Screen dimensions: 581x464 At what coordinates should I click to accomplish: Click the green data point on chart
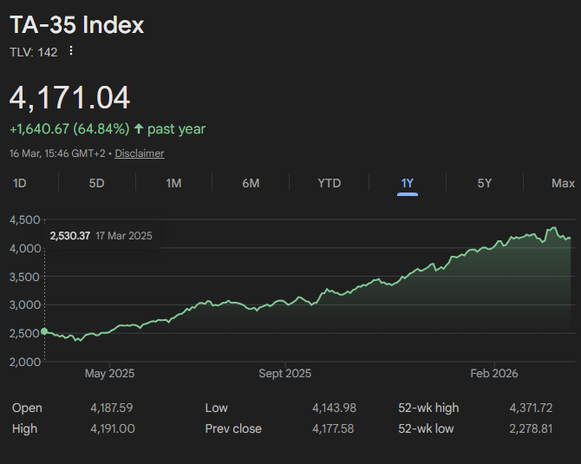(x=44, y=331)
